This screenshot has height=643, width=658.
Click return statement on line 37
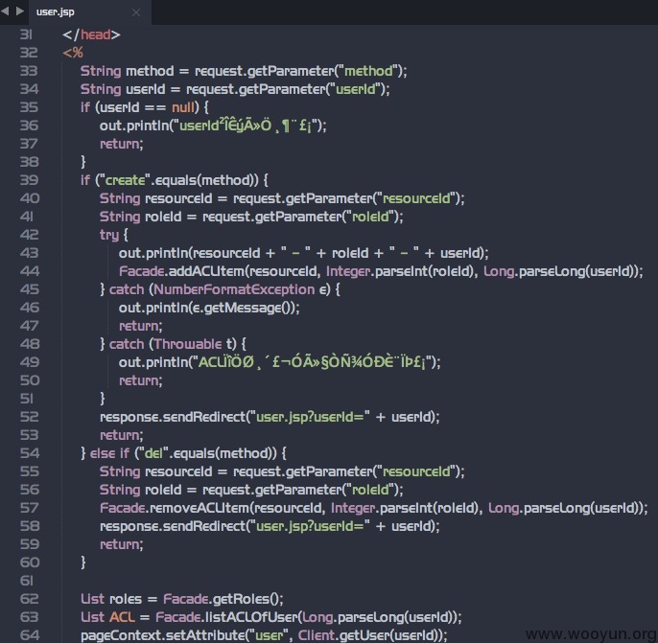[x=121, y=144]
